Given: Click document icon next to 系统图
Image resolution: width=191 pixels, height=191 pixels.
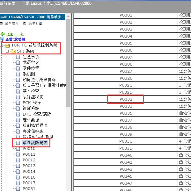Looking at the screenshot, I should click(18, 74).
